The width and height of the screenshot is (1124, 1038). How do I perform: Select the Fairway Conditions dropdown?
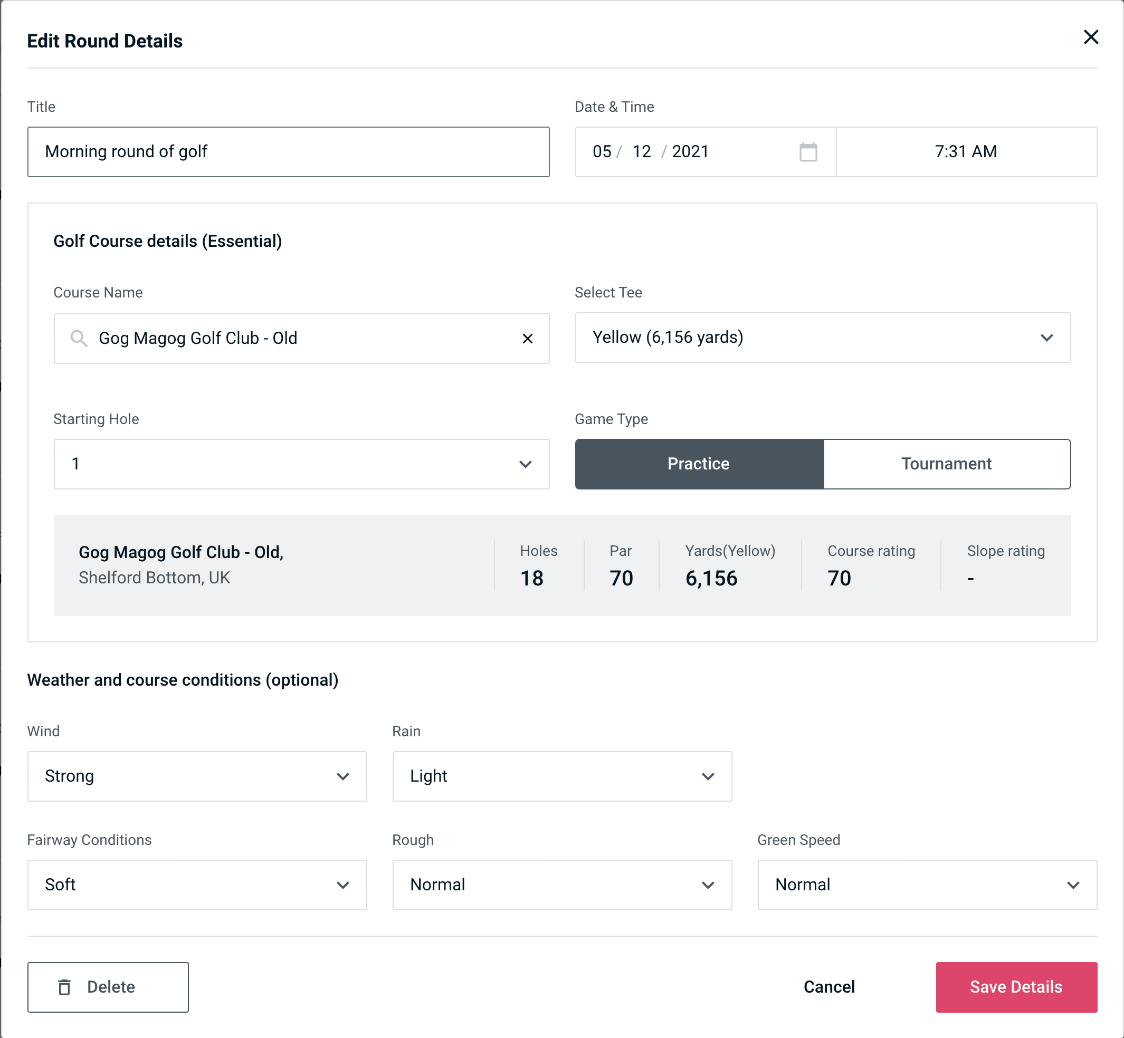pos(196,883)
